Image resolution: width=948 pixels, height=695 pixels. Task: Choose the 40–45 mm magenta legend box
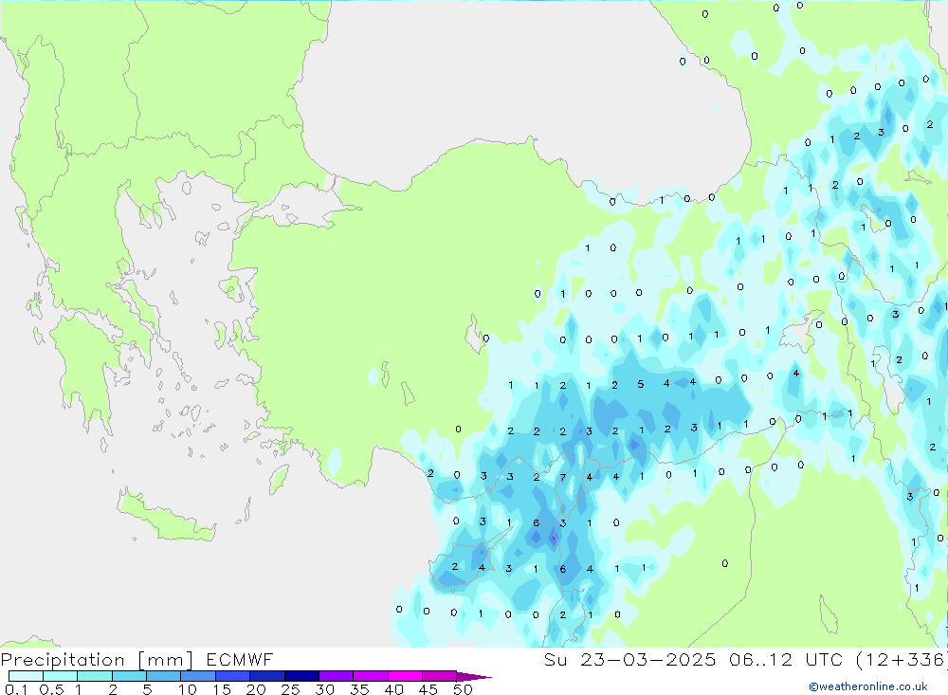click(405, 676)
